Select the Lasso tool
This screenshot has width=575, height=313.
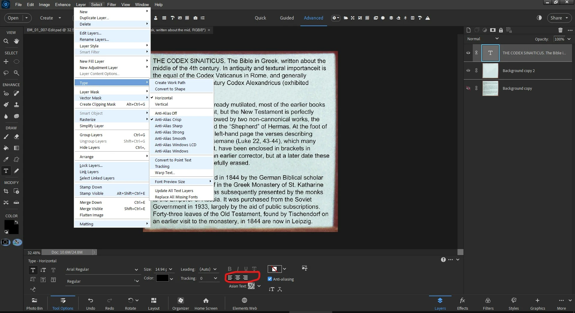(x=6, y=73)
